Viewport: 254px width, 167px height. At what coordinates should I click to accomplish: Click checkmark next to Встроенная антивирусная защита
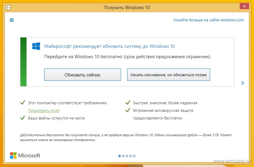click(128, 110)
